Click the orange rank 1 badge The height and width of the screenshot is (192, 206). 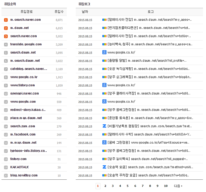6,20
